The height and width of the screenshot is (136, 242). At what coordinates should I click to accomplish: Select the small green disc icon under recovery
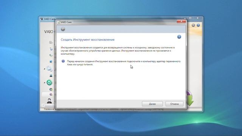(51, 89)
